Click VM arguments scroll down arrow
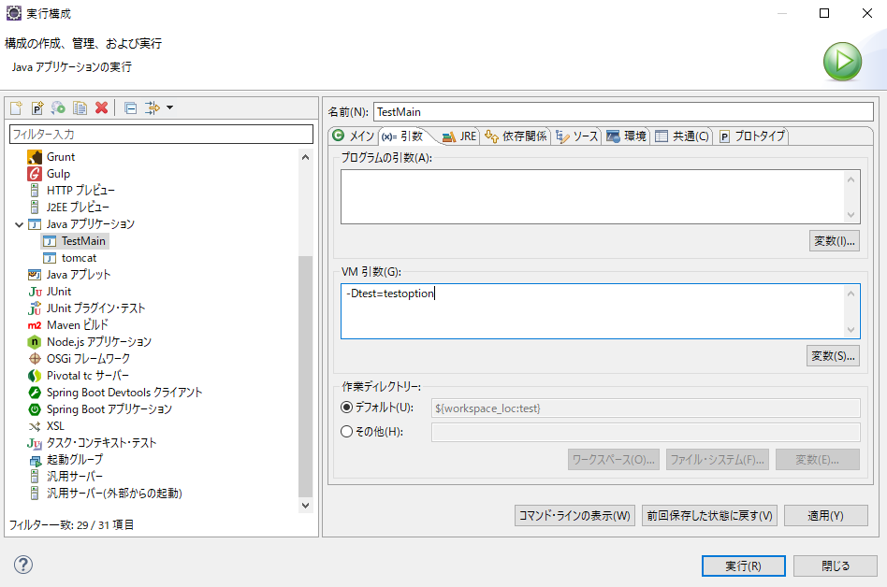Image resolution: width=887 pixels, height=587 pixels. (851, 329)
